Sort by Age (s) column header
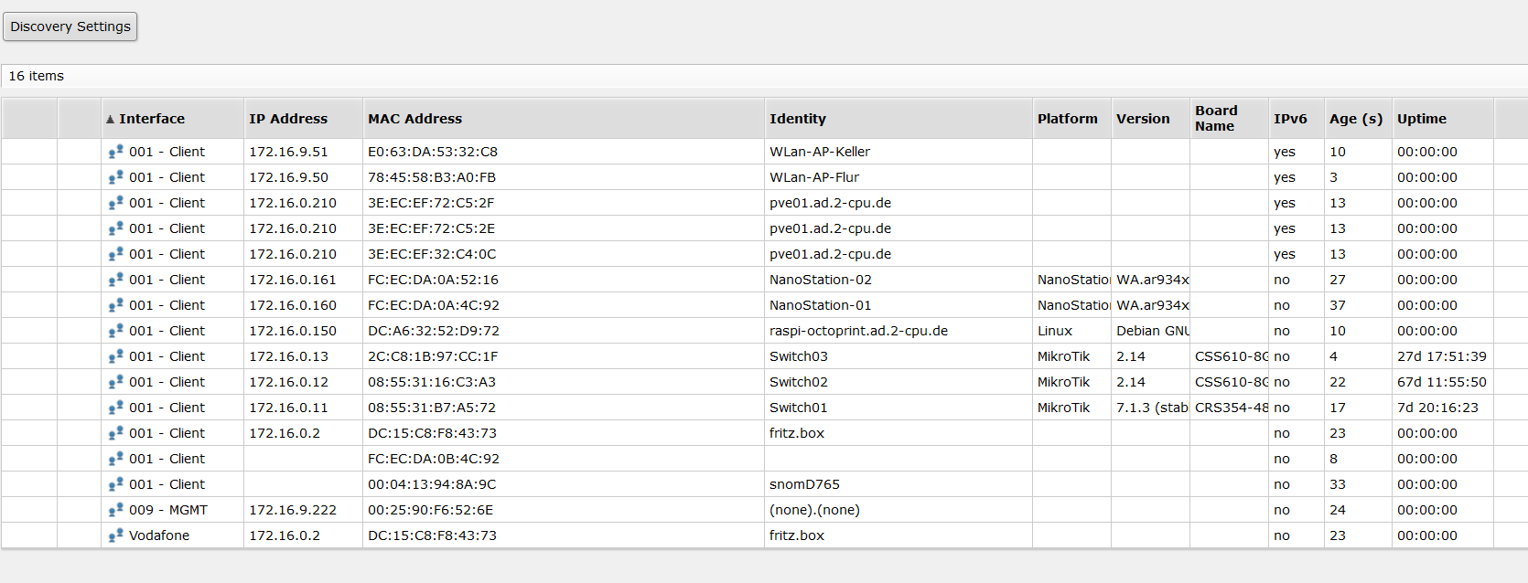 [x=1356, y=119]
